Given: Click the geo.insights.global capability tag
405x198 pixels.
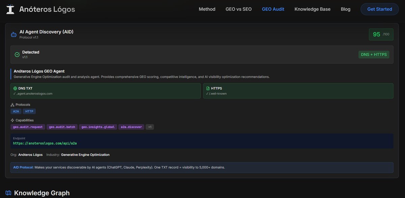Looking at the screenshot, I should [98, 127].
